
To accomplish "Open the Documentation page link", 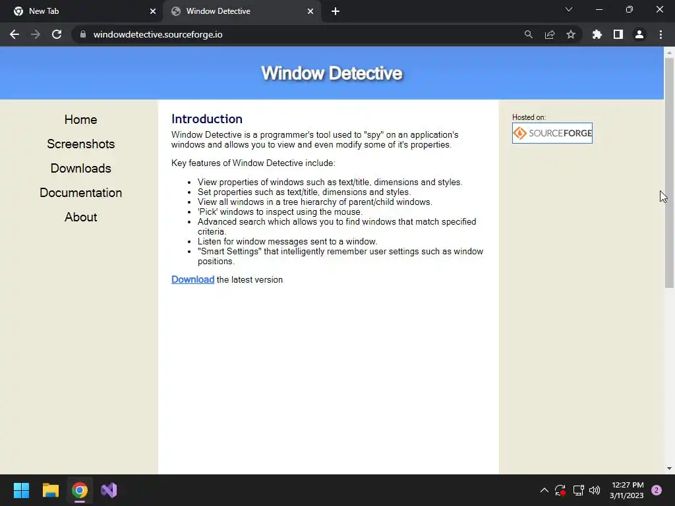I will 81,193.
